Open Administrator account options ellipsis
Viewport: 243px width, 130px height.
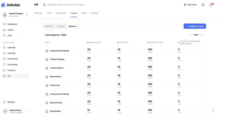tap(26, 111)
